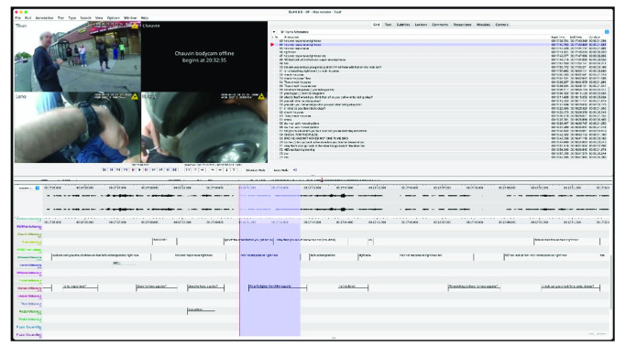The image size is (626, 357).
Task: Open the Annotation menu
Action: (44, 18)
